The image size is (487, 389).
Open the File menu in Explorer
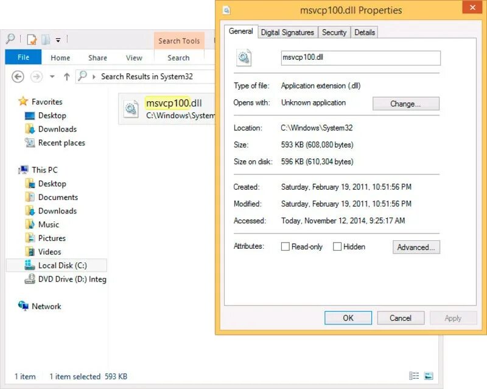point(23,57)
